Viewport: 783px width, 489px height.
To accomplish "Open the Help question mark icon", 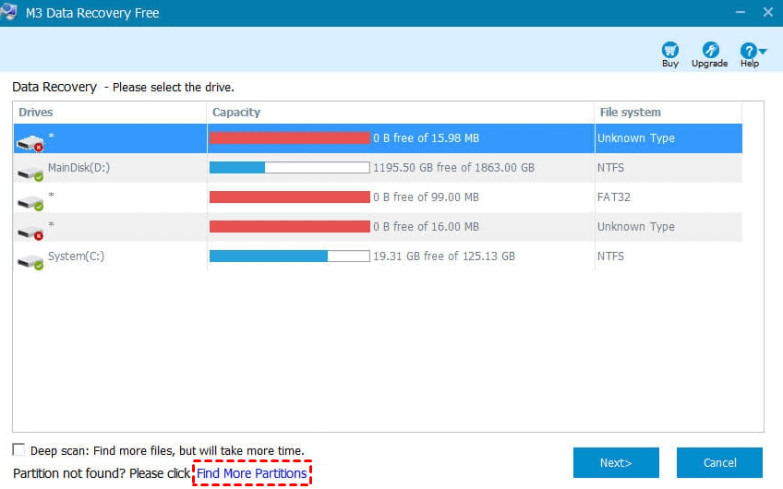I will tap(748, 51).
